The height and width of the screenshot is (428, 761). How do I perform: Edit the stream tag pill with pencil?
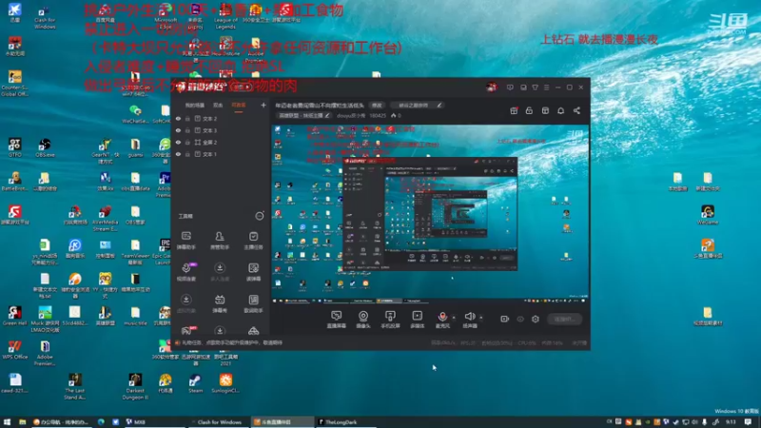420,106
